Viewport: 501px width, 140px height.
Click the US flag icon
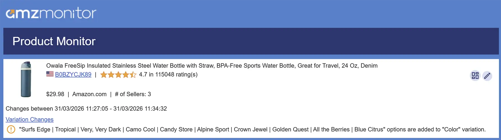pyautogui.click(x=50, y=74)
